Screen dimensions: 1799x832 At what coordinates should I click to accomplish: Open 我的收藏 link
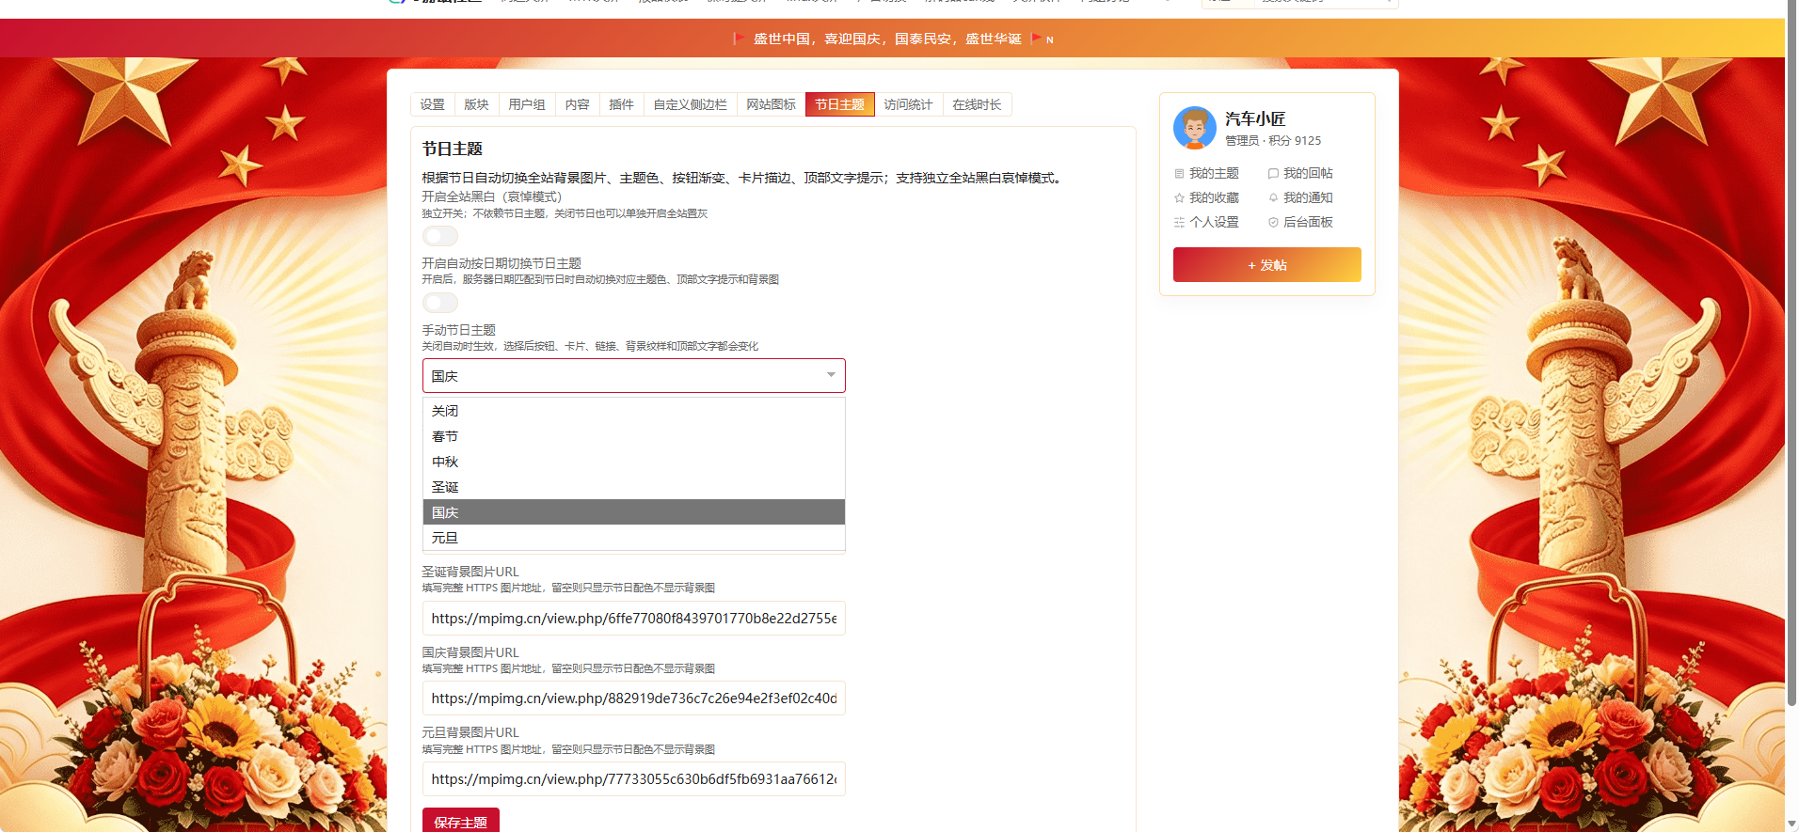[x=1214, y=197]
